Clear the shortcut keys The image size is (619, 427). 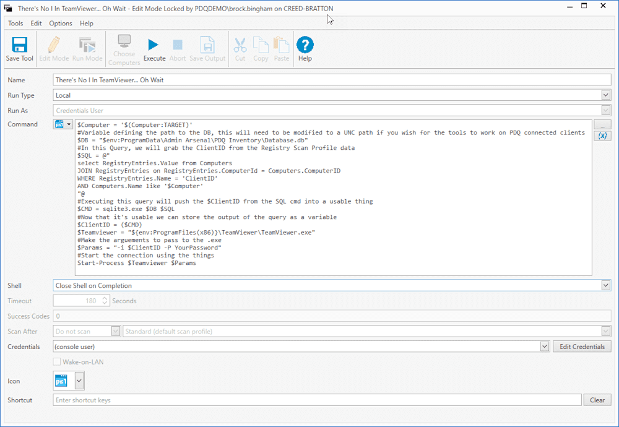597,400
